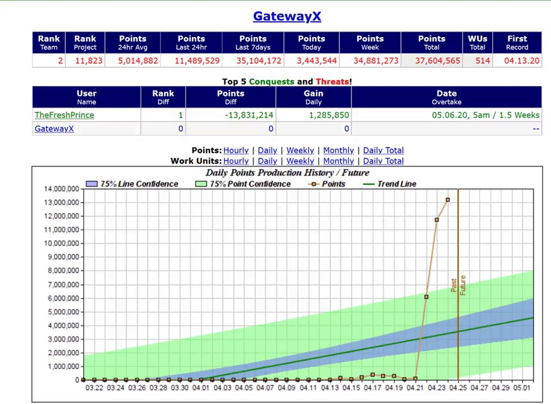The width and height of the screenshot is (551, 404).
Task: Show Points Hourly chart
Action: (x=236, y=150)
